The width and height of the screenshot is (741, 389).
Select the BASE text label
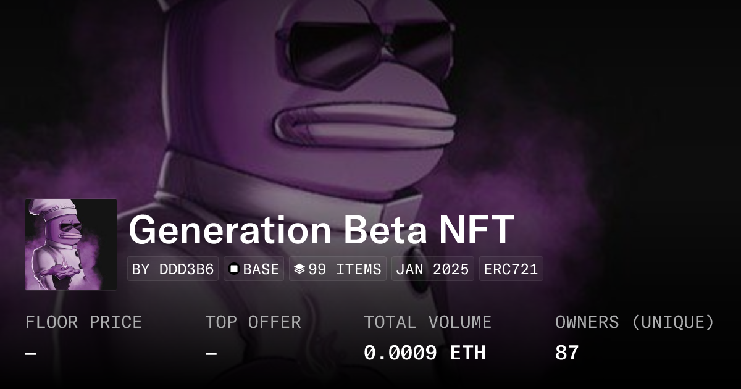pos(261,269)
